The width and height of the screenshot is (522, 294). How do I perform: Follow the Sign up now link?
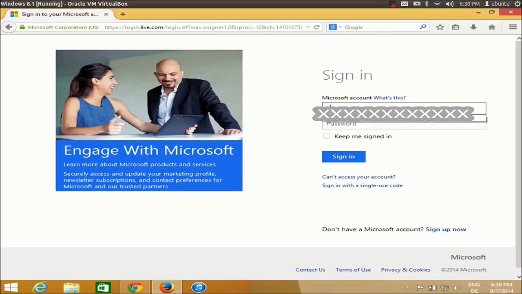tap(446, 229)
